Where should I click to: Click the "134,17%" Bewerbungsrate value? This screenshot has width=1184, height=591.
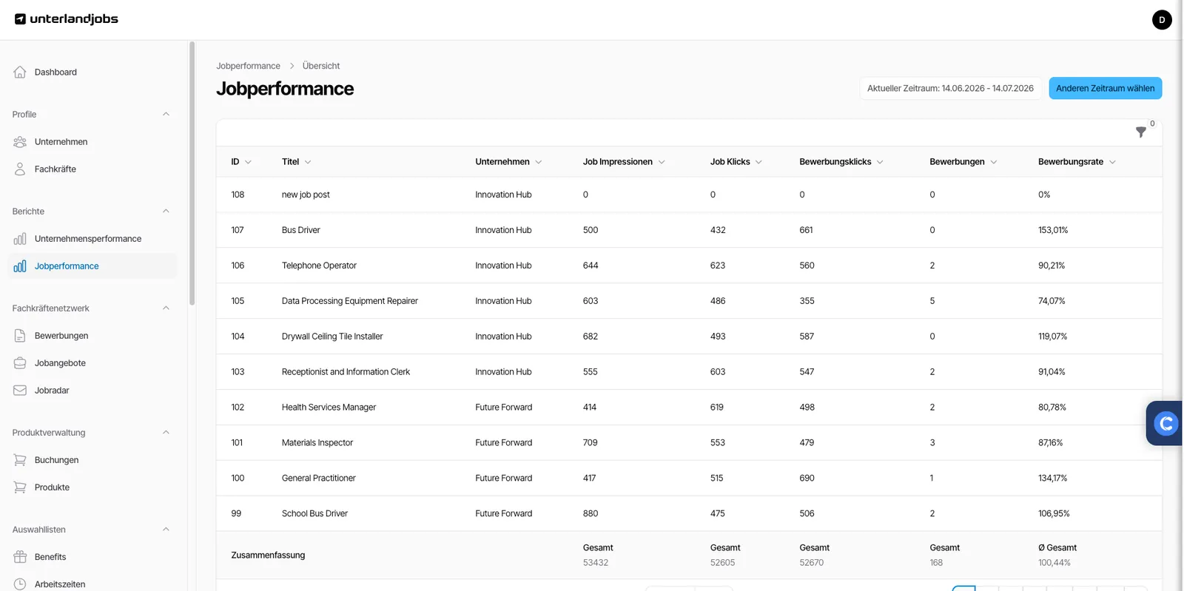tap(1052, 479)
